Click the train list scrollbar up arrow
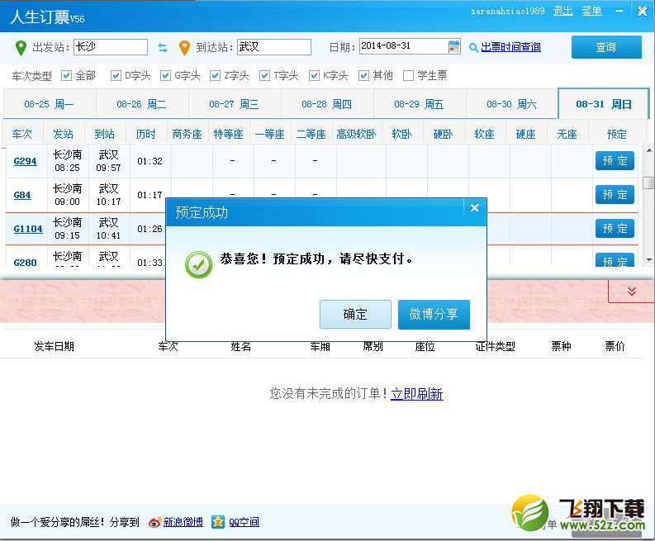Image resolution: width=655 pixels, height=541 pixels. pos(648,150)
